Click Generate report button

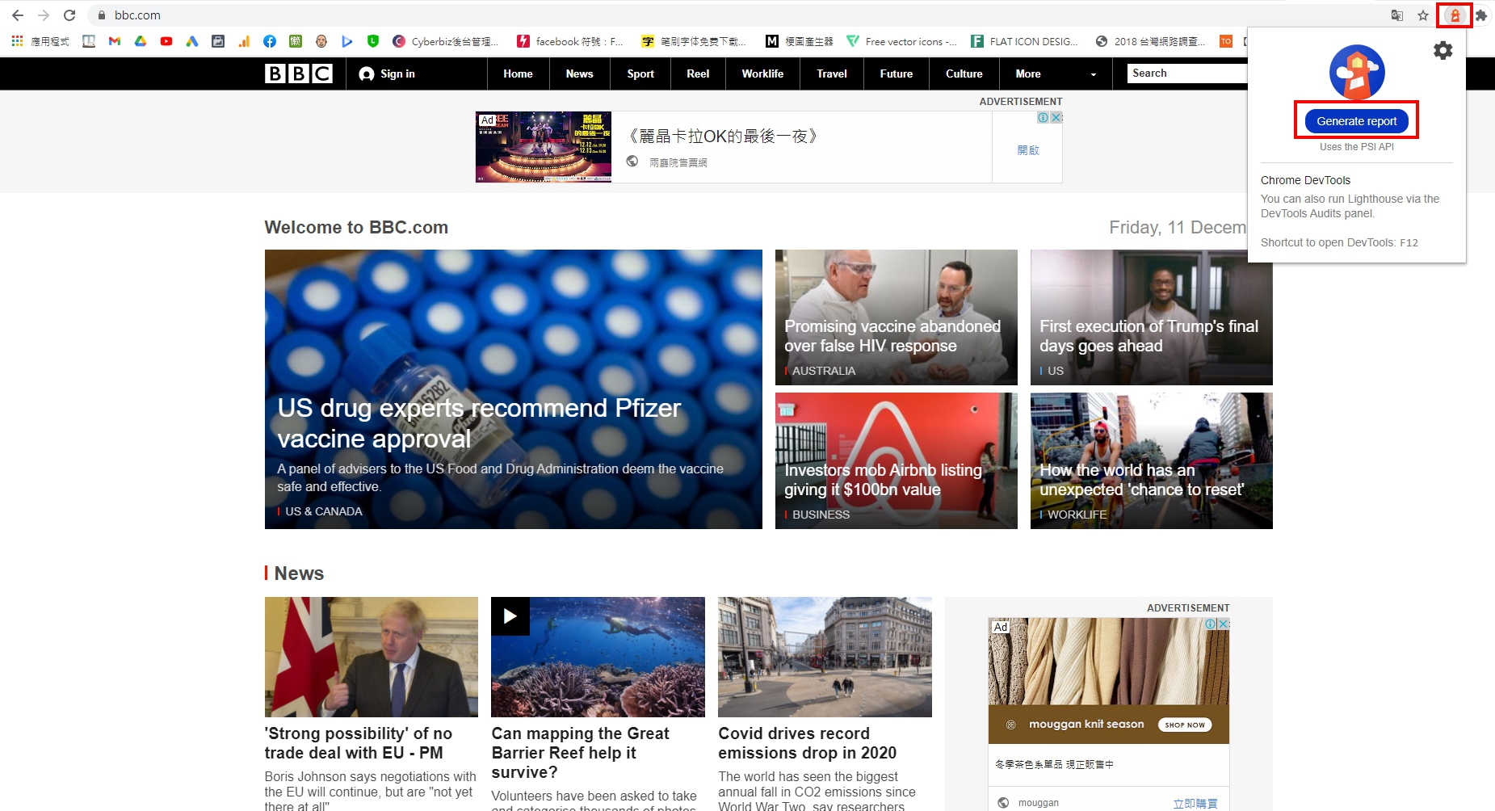(x=1356, y=121)
